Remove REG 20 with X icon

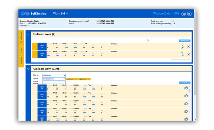click(x=189, y=54)
